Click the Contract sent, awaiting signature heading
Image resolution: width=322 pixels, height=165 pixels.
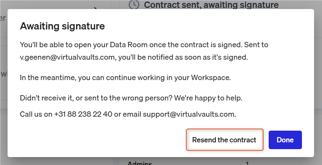tap(211, 5)
